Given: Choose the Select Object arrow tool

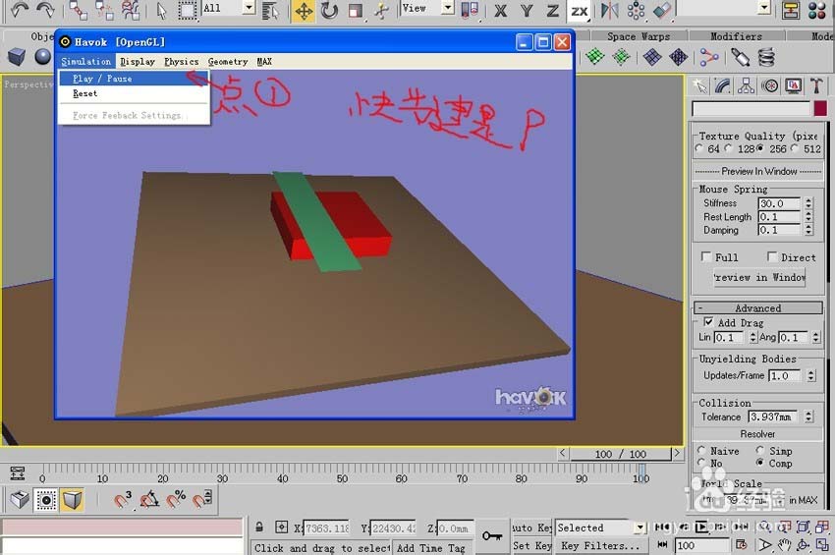Looking at the screenshot, I should (x=162, y=10).
